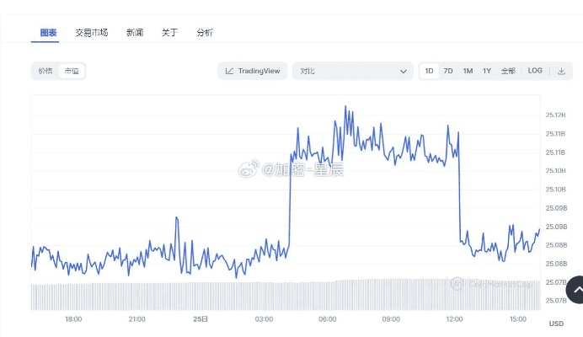
Task: Open the TradingView chart button
Action: [x=253, y=72]
